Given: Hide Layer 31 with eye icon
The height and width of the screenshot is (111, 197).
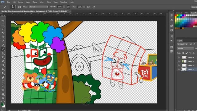Looking at the screenshot, I should pos(179,61).
